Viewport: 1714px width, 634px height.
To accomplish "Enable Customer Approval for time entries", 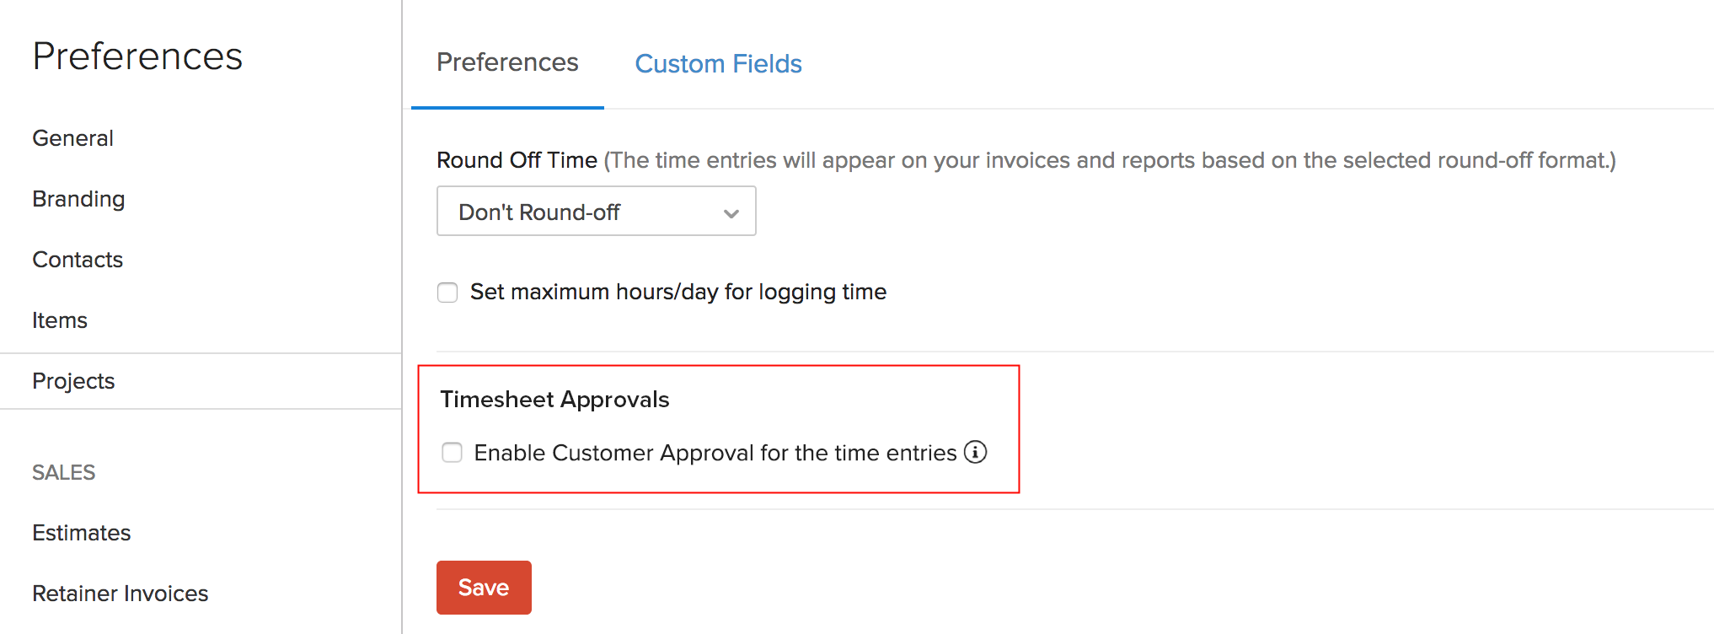I will pos(452,453).
